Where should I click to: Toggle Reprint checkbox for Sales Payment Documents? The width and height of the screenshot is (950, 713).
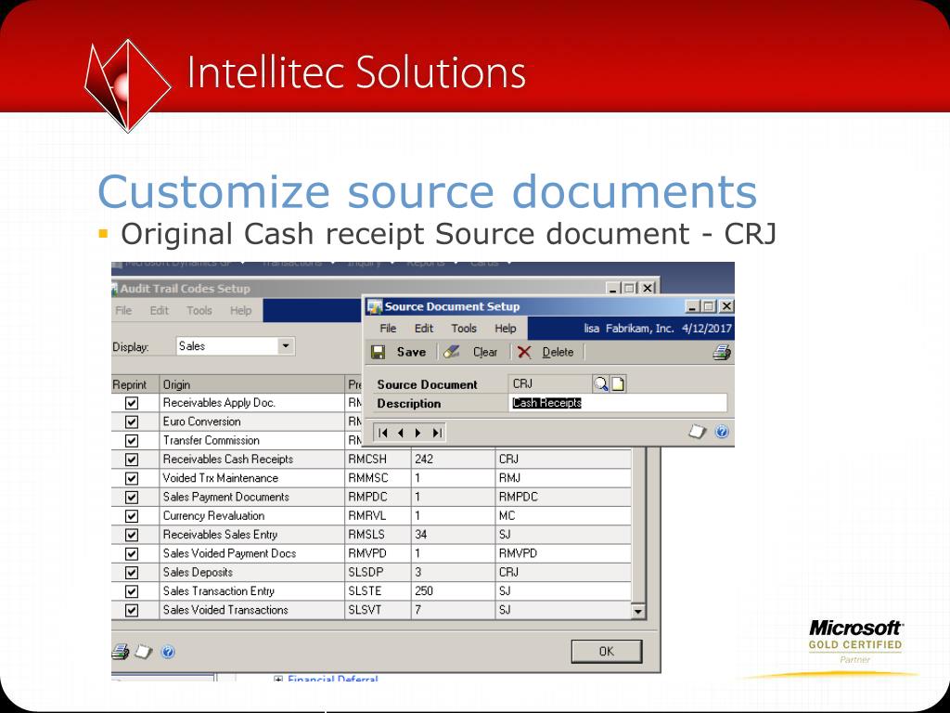tap(132, 497)
